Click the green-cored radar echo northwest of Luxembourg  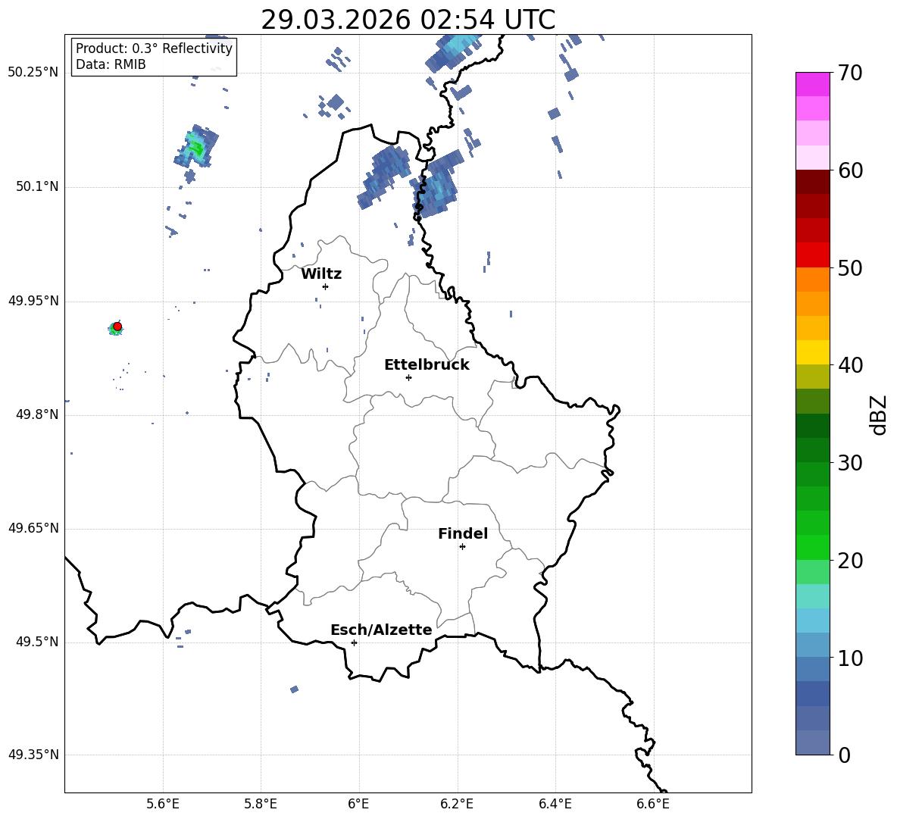(196, 147)
